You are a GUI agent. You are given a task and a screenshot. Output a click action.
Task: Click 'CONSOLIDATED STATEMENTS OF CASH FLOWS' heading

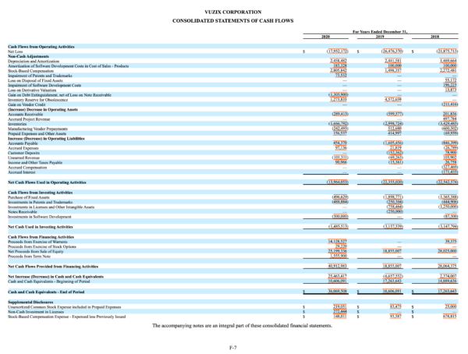pyautogui.click(x=232, y=21)
